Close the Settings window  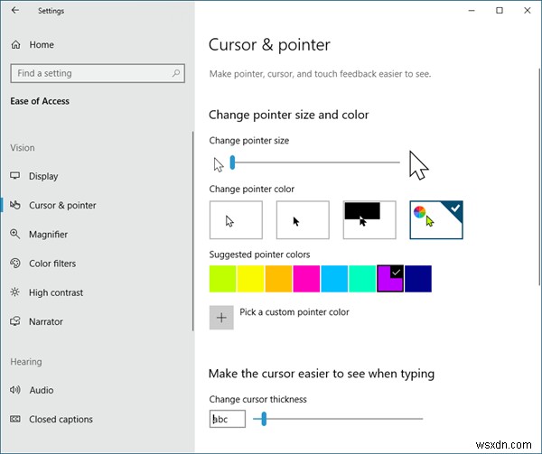528,10
